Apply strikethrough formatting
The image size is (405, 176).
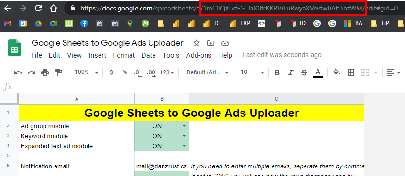click(x=304, y=72)
